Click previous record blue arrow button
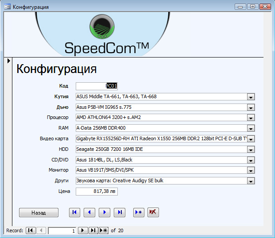 coord(89,212)
